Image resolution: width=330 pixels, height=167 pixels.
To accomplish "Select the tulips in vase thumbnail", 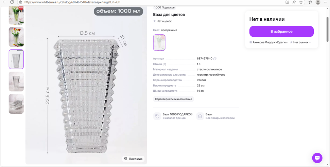I will (x=16, y=37).
